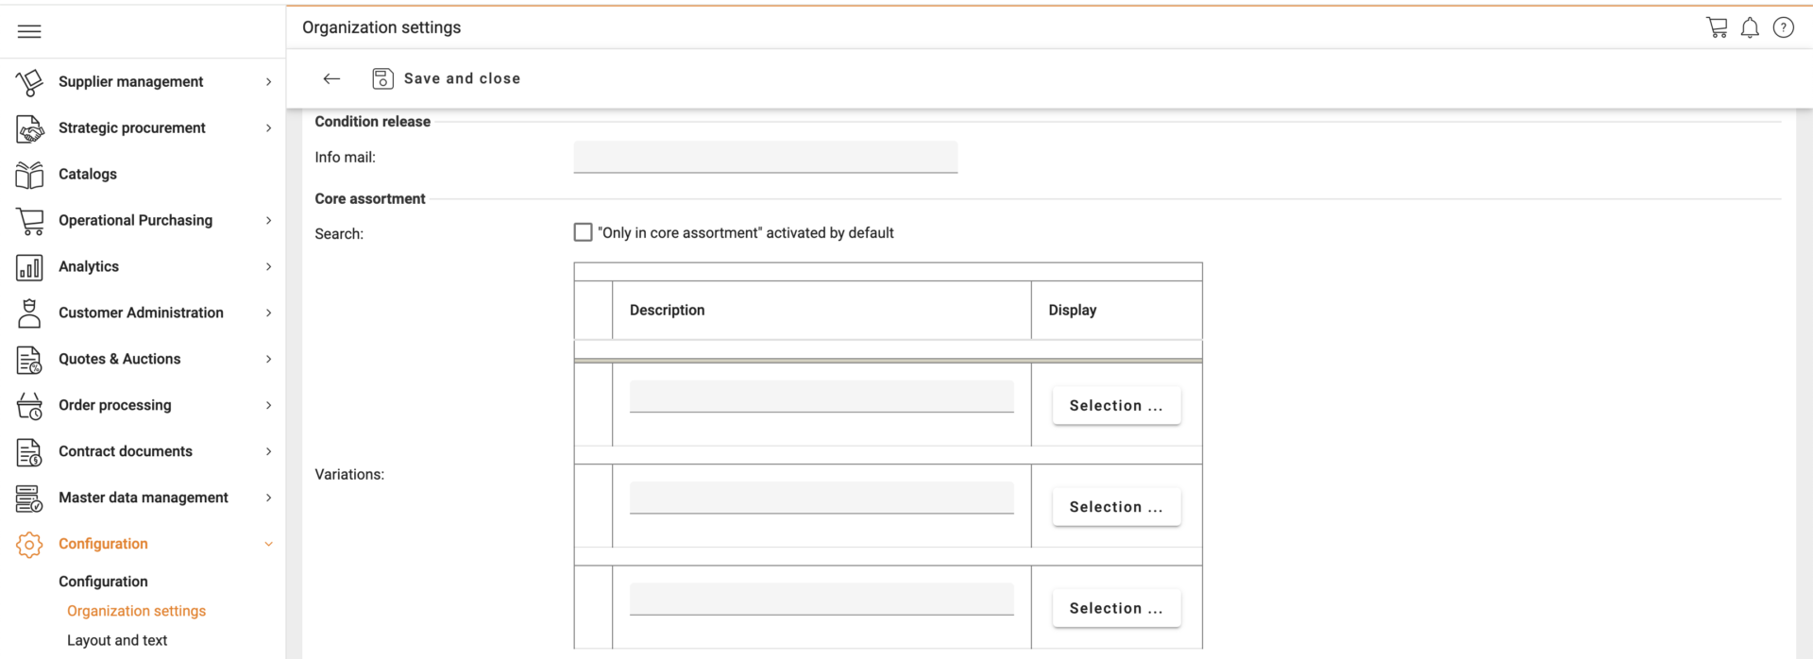Viewport: 1813px width, 659px height.
Task: Expand Supplier management submenu
Action: 268,82
